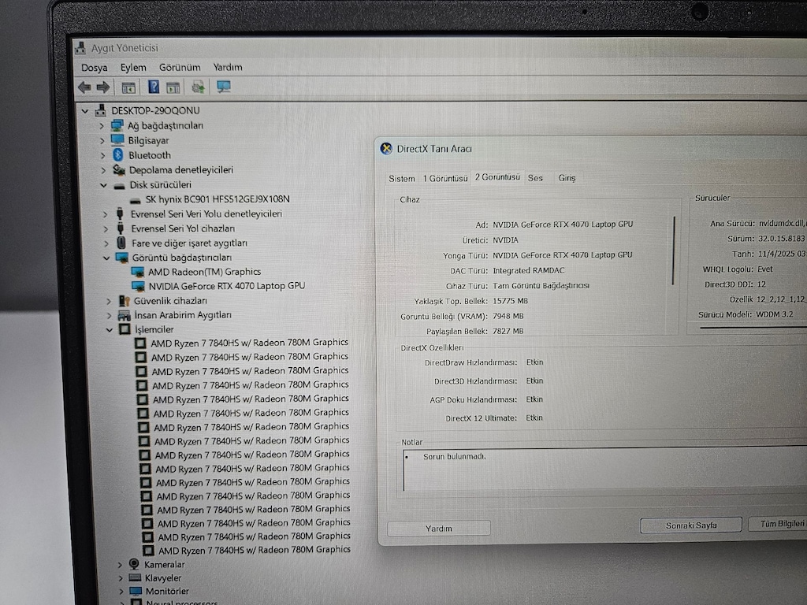The image size is (807, 605).
Task: Switch to the Sistem tab
Action: point(401,179)
